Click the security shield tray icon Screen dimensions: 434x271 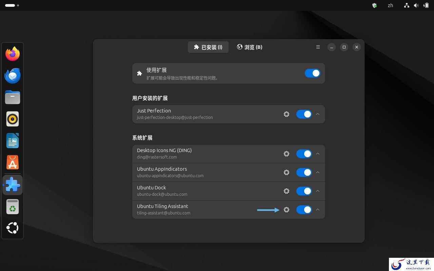point(374,5)
